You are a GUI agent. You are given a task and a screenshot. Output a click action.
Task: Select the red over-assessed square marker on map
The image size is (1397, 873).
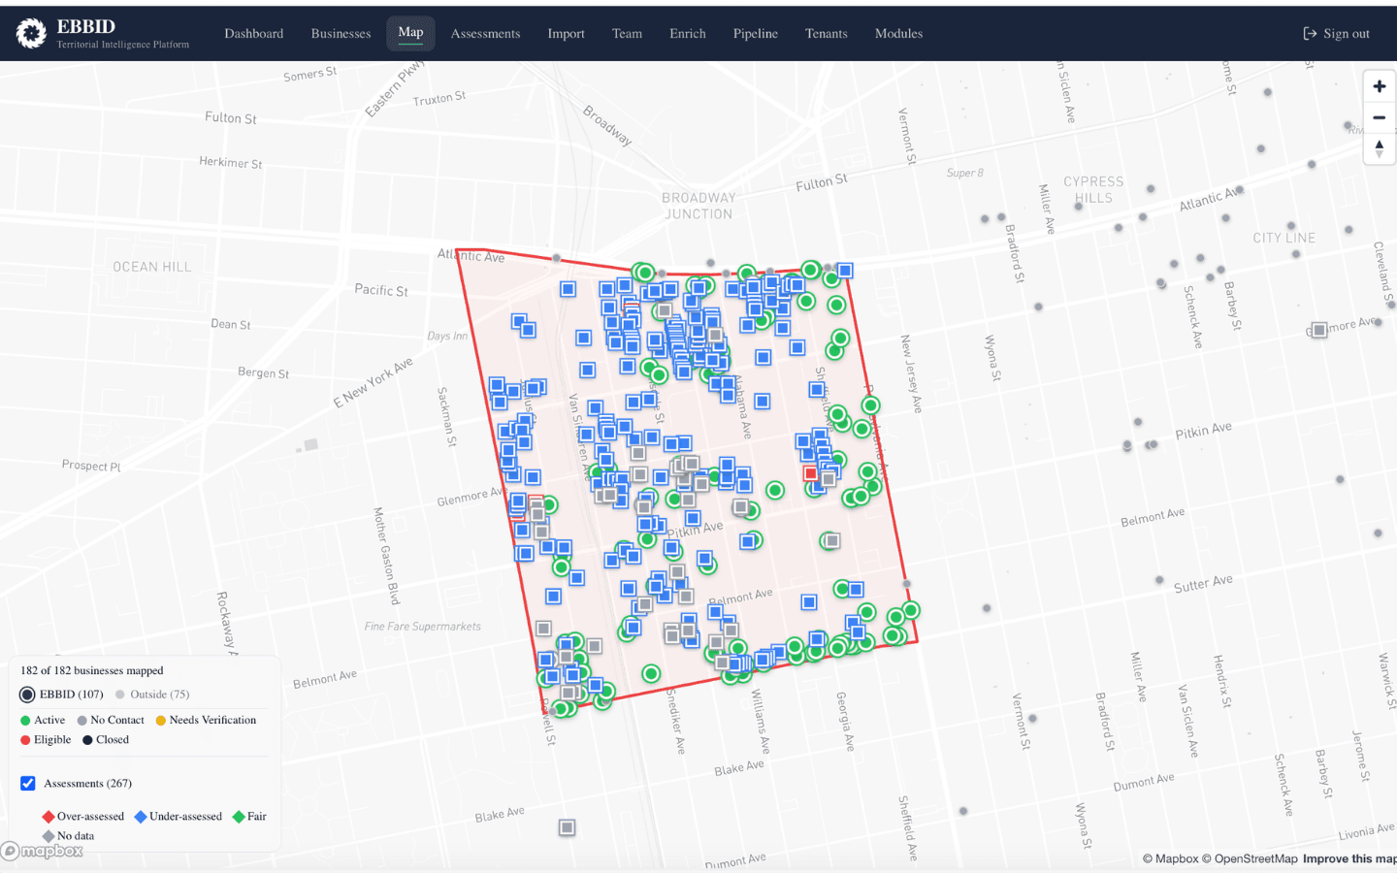pos(811,473)
